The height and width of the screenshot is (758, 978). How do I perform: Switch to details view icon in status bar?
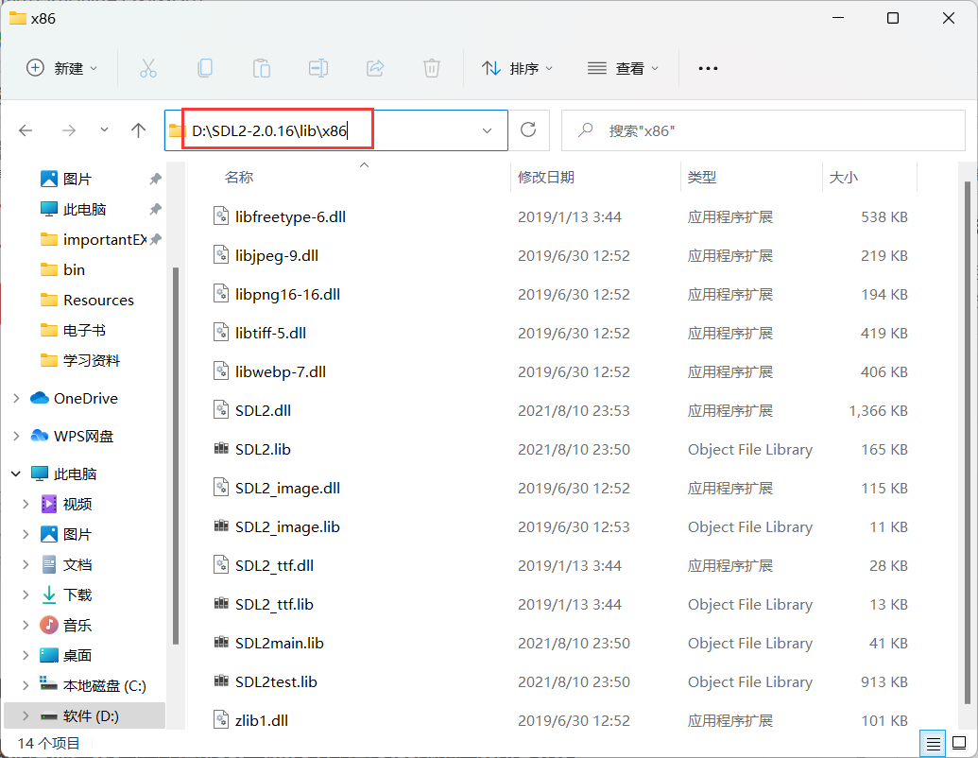click(x=933, y=744)
